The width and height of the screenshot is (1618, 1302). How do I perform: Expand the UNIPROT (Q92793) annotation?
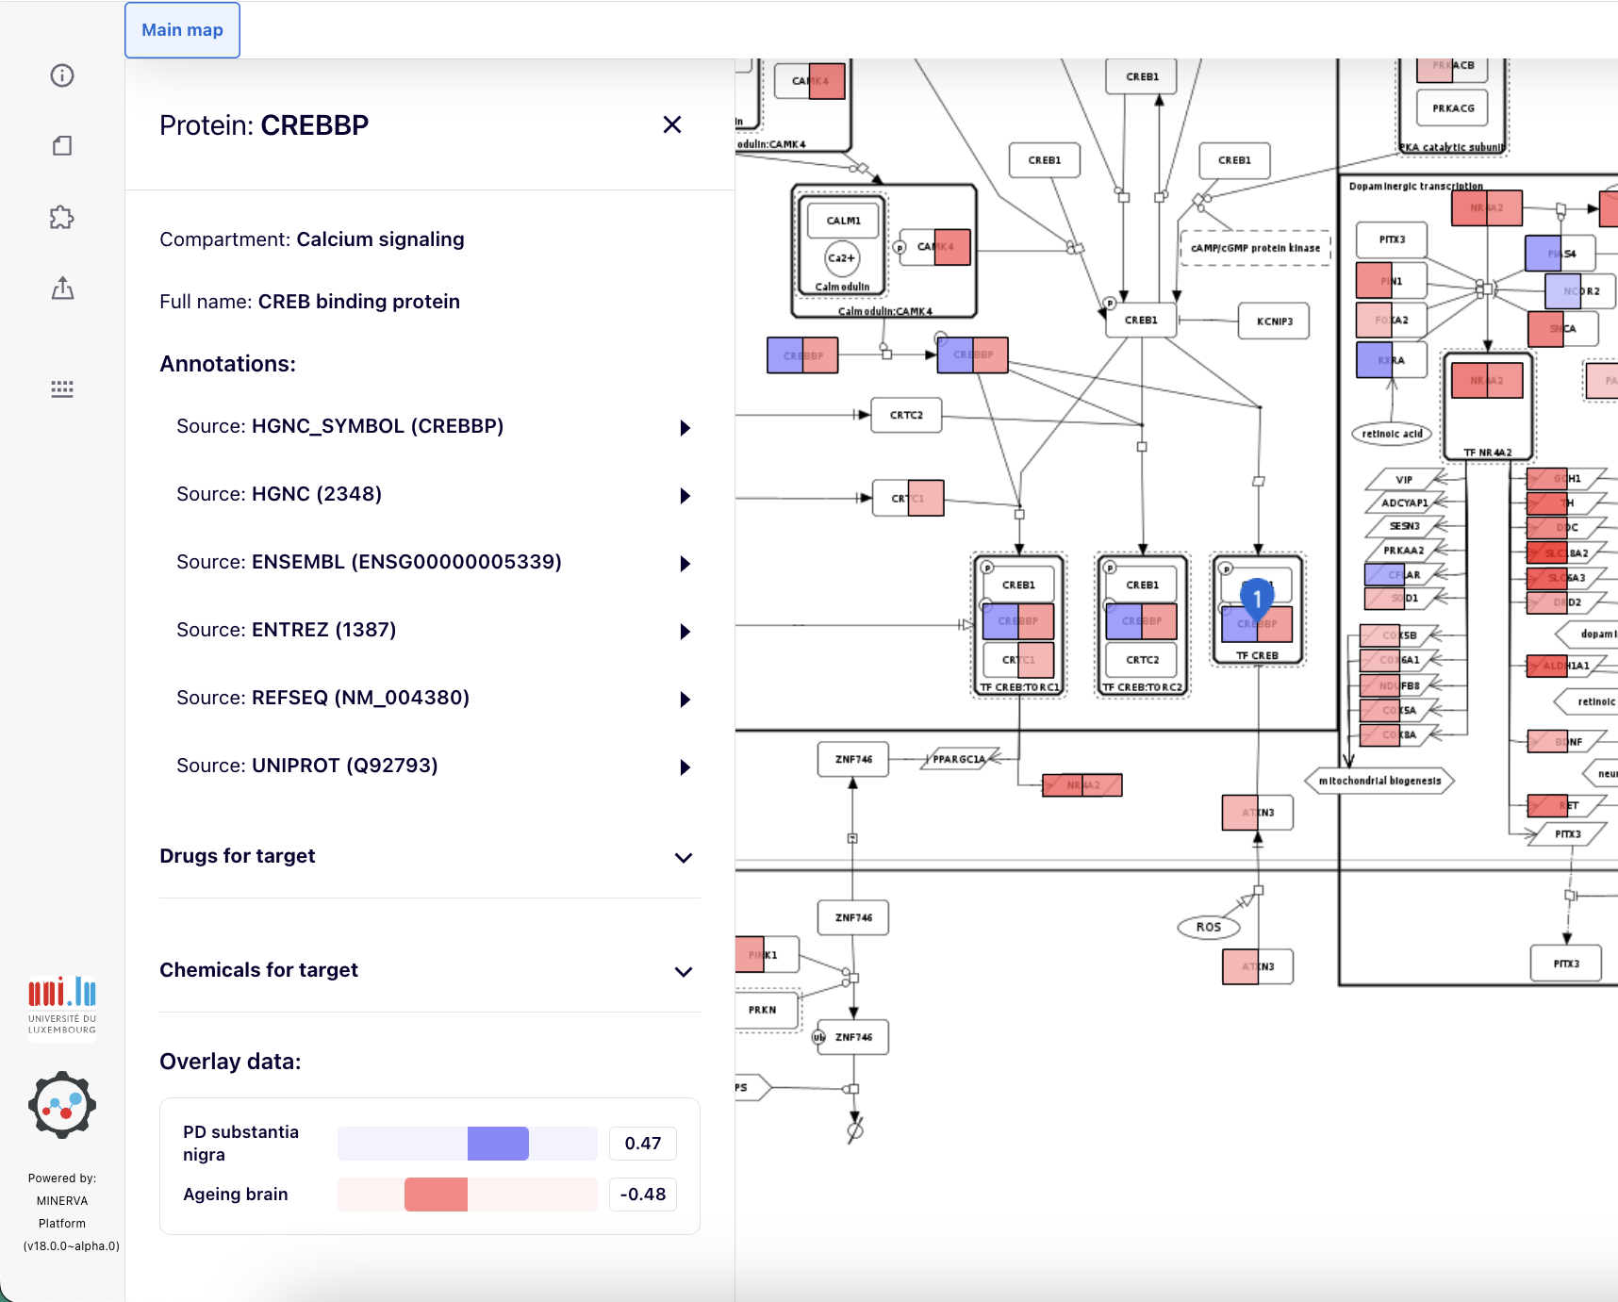tap(685, 767)
